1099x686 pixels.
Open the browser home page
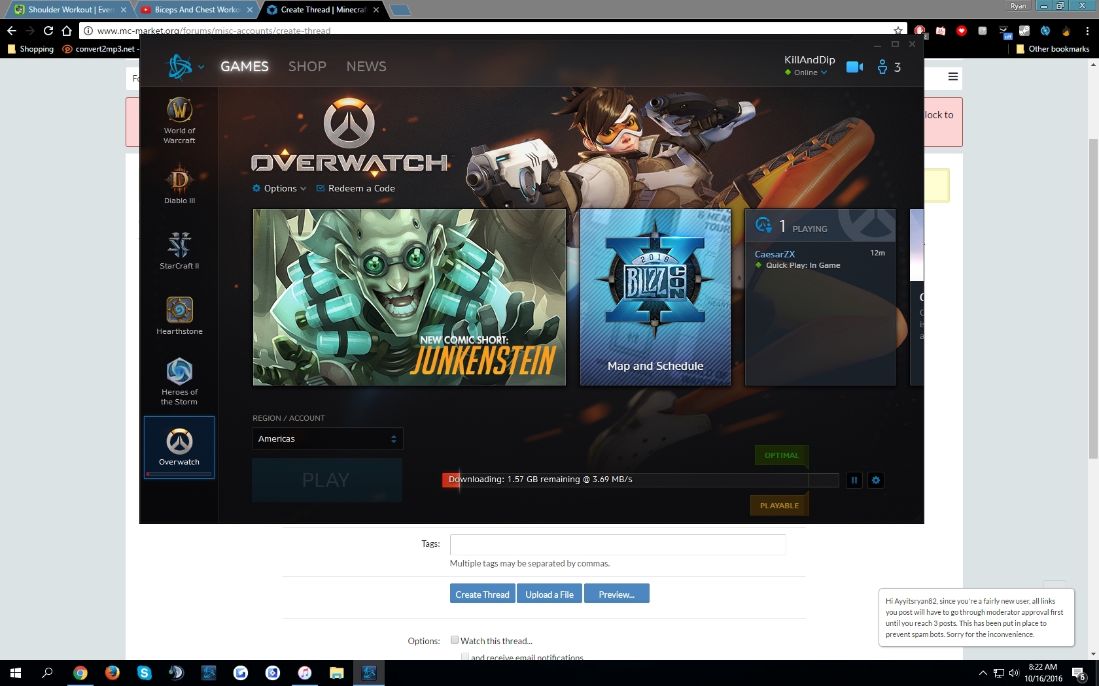click(x=67, y=31)
